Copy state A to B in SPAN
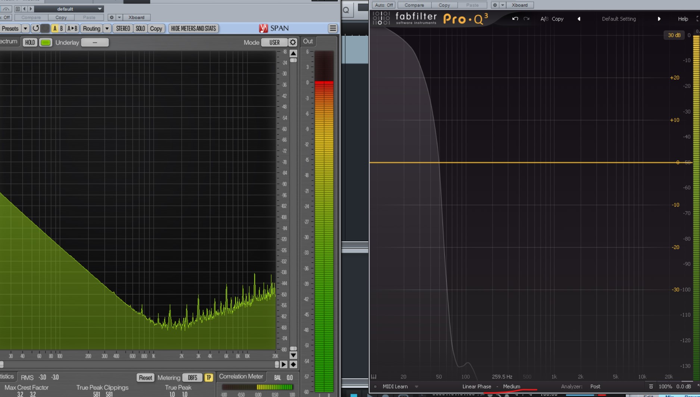 (72, 28)
